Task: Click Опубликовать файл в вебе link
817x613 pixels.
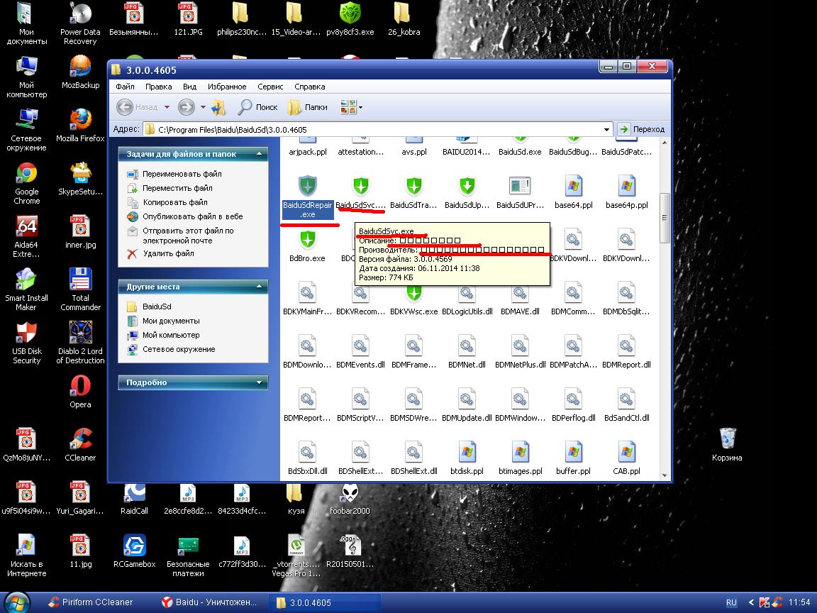Action: click(x=193, y=216)
